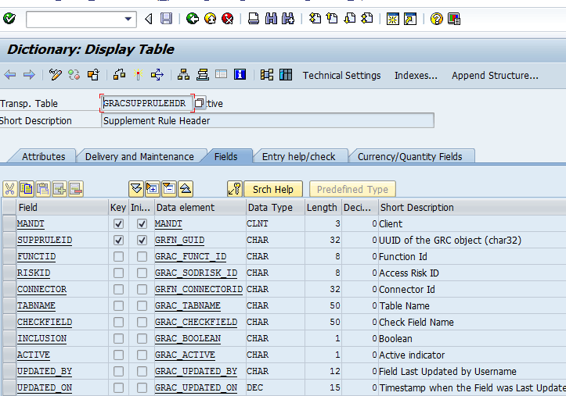Toggle the Initial Values checkbox for CONNECTOR
The height and width of the screenshot is (396, 566).
click(142, 290)
